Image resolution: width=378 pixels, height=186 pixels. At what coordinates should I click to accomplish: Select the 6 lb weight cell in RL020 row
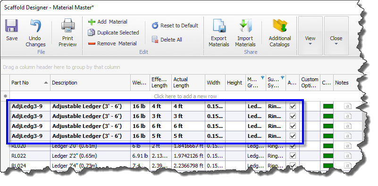coord(140,146)
